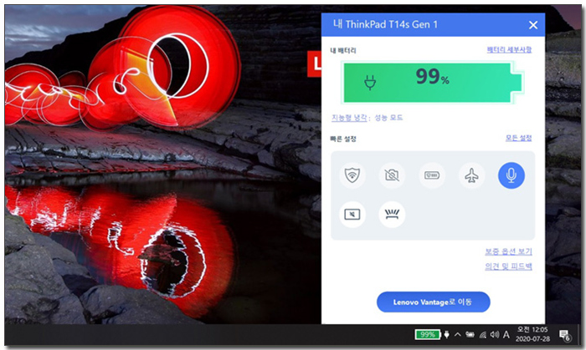Mute the microphone quick setting
Screen dimensions: 586x350
pyautogui.click(x=511, y=175)
